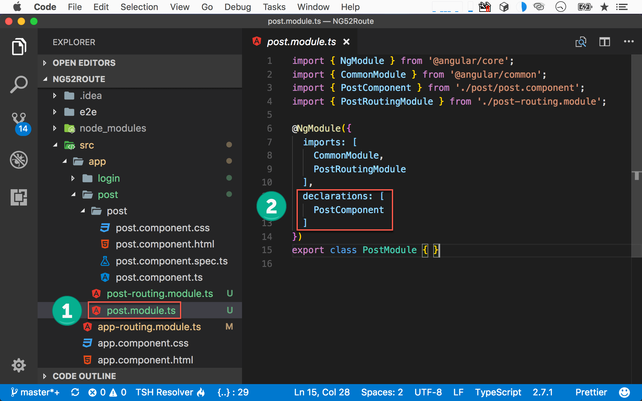The width and height of the screenshot is (642, 401).
Task: Select the Explorer icon in activity bar
Action: (19, 46)
